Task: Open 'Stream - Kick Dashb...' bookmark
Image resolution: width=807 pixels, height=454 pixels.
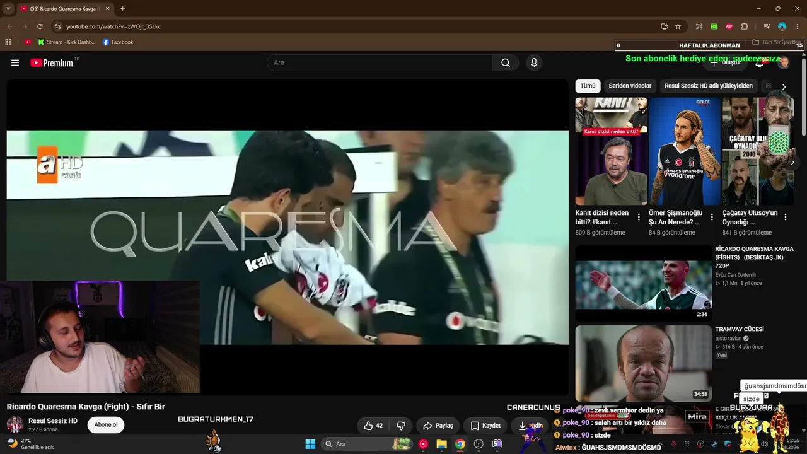Action: (x=67, y=42)
